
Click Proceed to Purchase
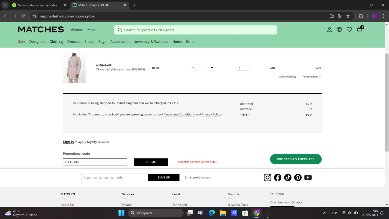(x=296, y=159)
